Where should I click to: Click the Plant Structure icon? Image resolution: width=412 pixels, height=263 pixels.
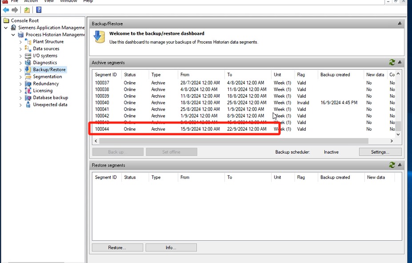click(28, 41)
